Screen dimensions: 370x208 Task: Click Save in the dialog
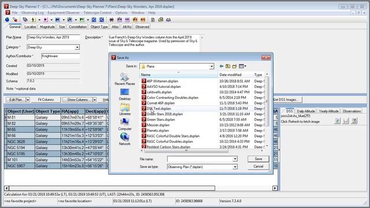(x=258, y=159)
